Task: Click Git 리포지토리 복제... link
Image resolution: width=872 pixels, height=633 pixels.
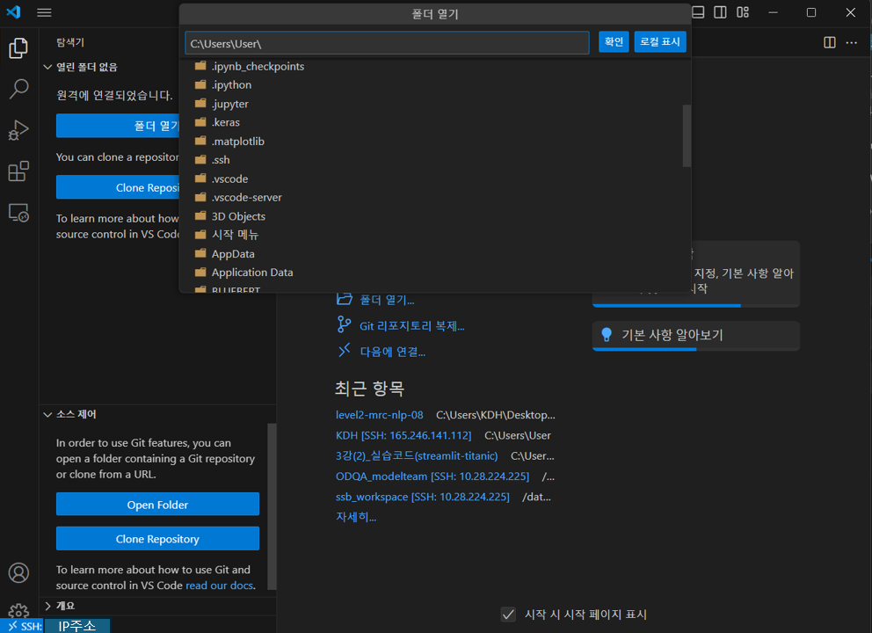Action: pyautogui.click(x=411, y=326)
